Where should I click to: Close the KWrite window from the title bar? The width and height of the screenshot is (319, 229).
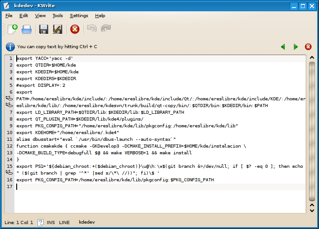[312, 6]
